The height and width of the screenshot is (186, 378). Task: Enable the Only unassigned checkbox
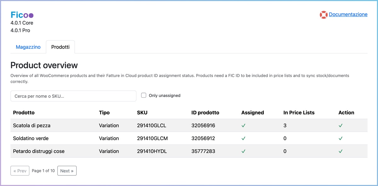(x=144, y=96)
